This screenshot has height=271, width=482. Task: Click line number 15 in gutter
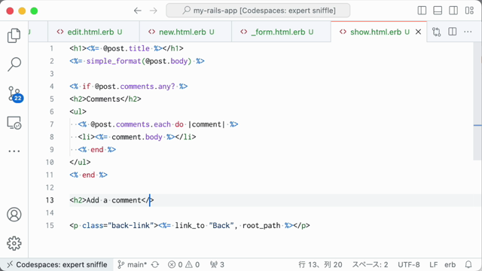coord(50,226)
